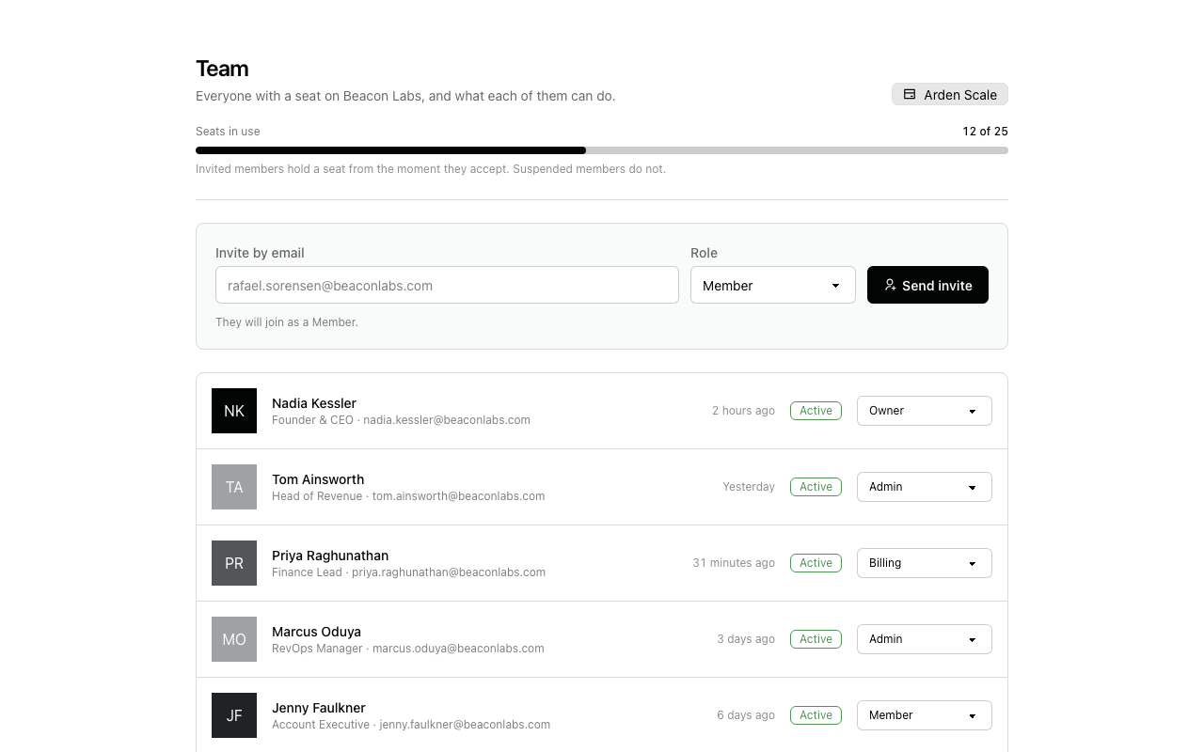Screen dimensions: 1204x752
Task: Open Priya Raghunathan's Billing role dropdown
Action: pyautogui.click(x=925, y=563)
